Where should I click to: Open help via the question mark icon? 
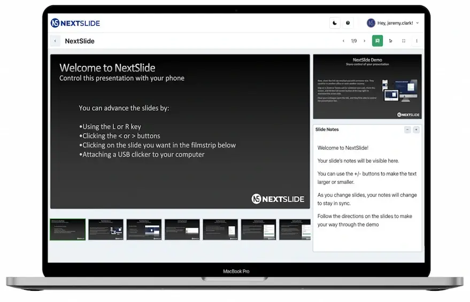pyautogui.click(x=348, y=23)
